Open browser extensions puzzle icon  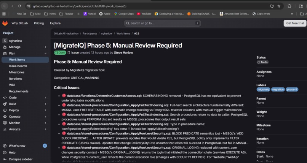[289, 6]
